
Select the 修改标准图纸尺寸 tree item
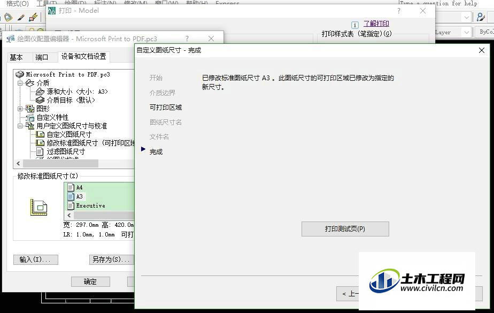coord(90,143)
